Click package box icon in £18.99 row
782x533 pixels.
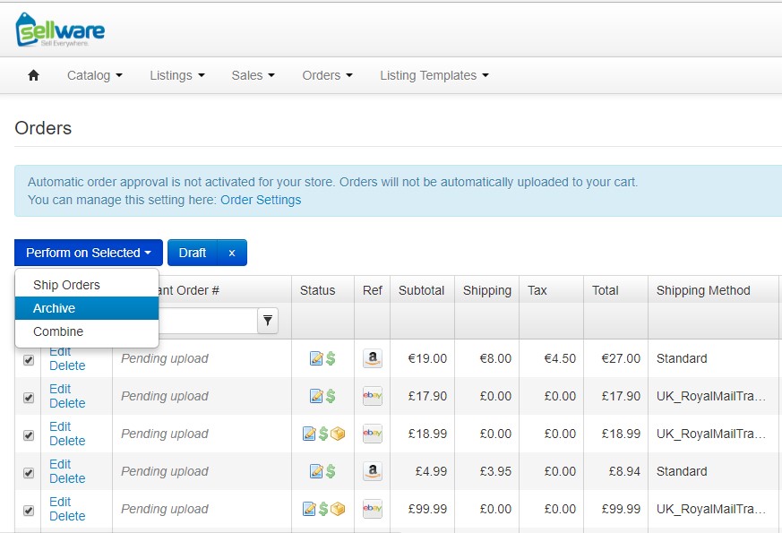coord(338,434)
